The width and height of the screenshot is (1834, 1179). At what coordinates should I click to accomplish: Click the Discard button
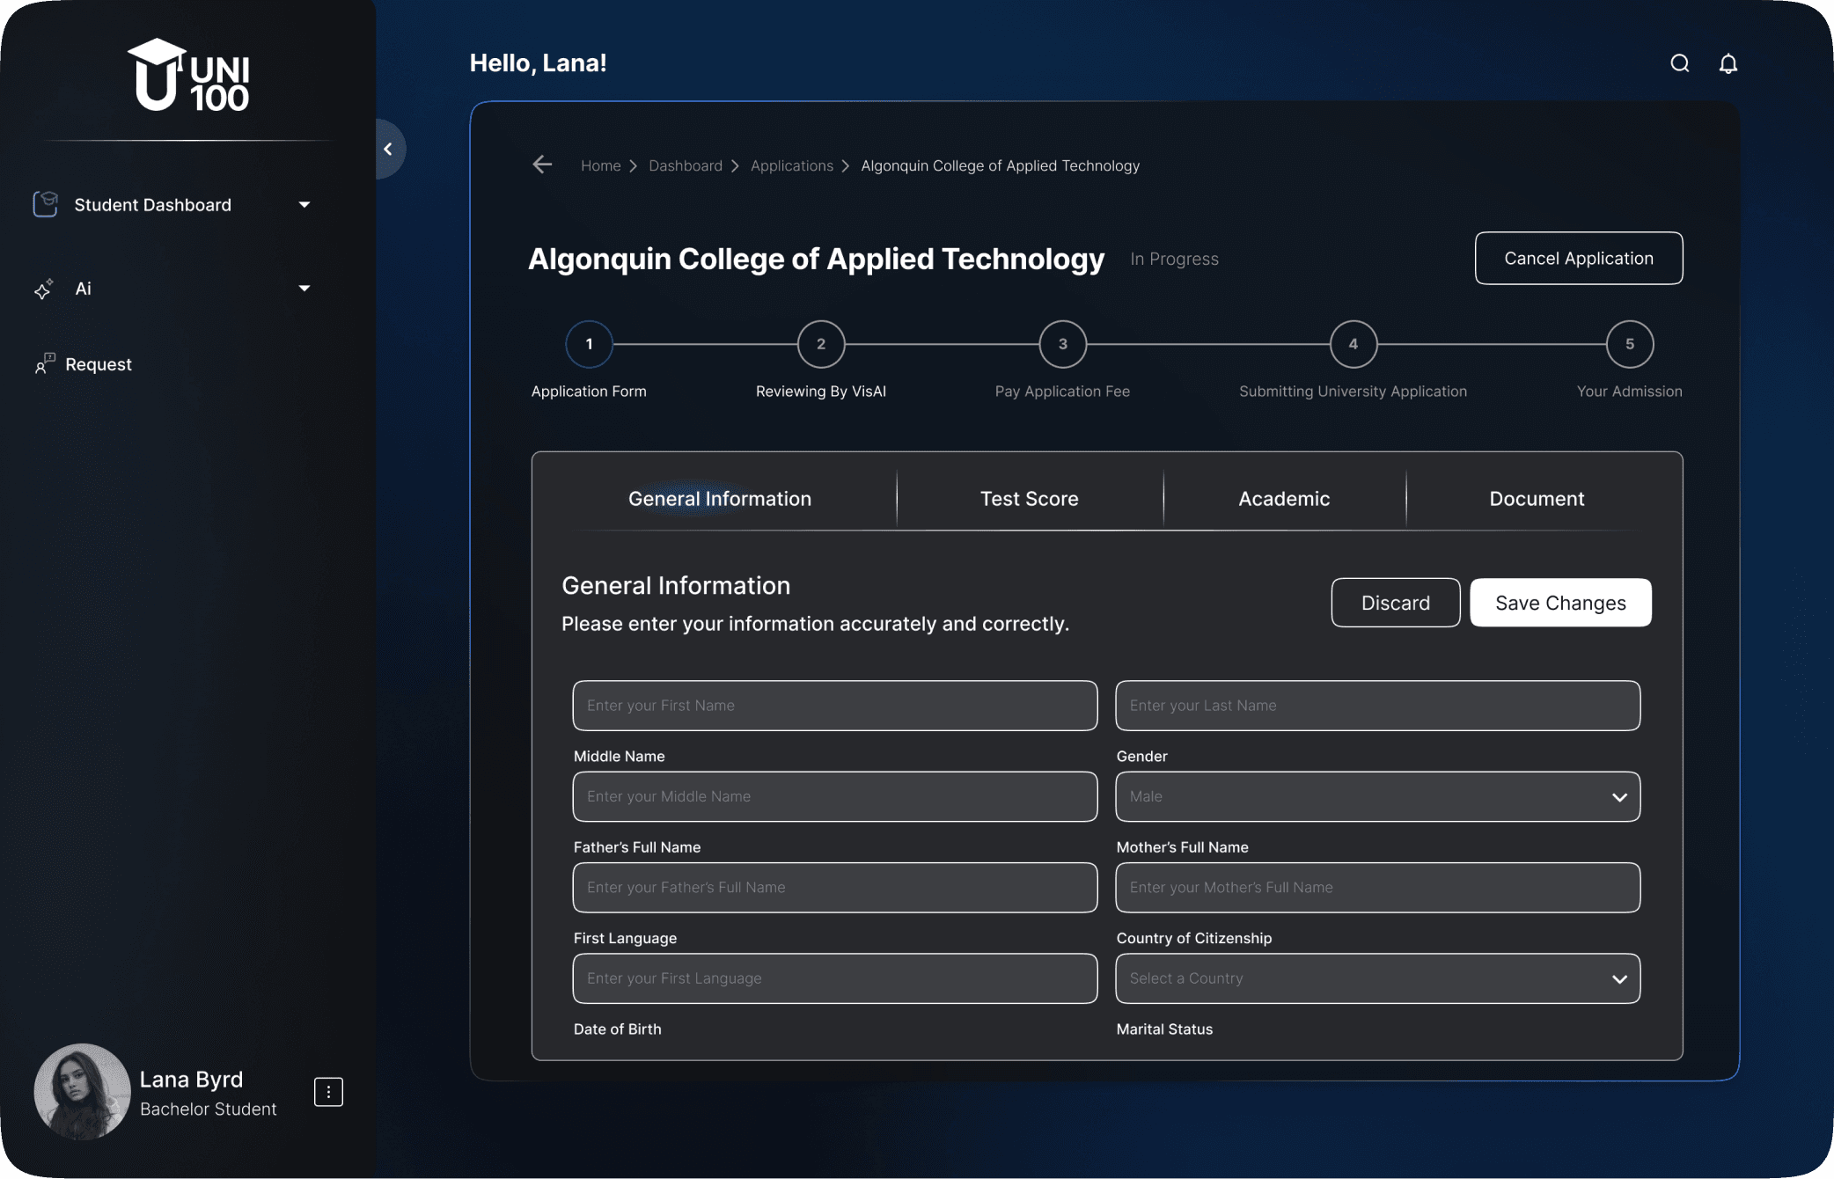click(x=1396, y=603)
